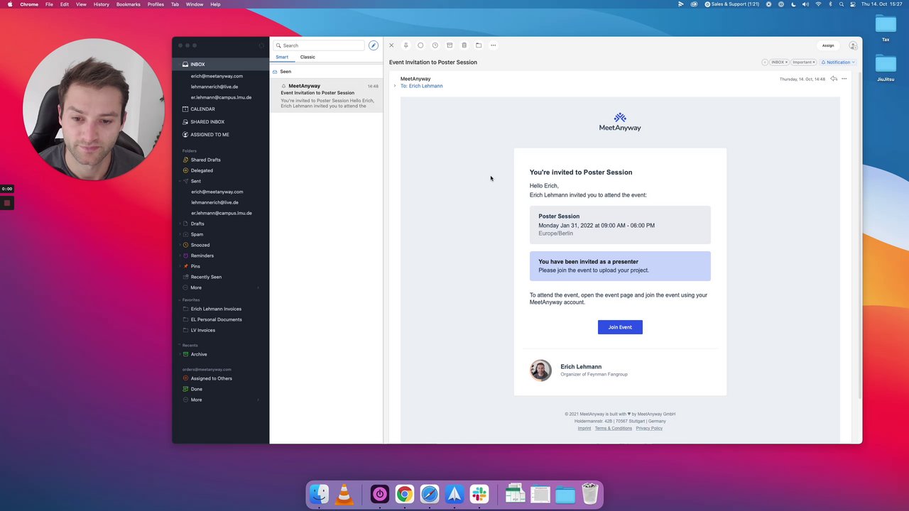The height and width of the screenshot is (511, 909).
Task: Open CALENDAR in the sidebar
Action: point(202,109)
